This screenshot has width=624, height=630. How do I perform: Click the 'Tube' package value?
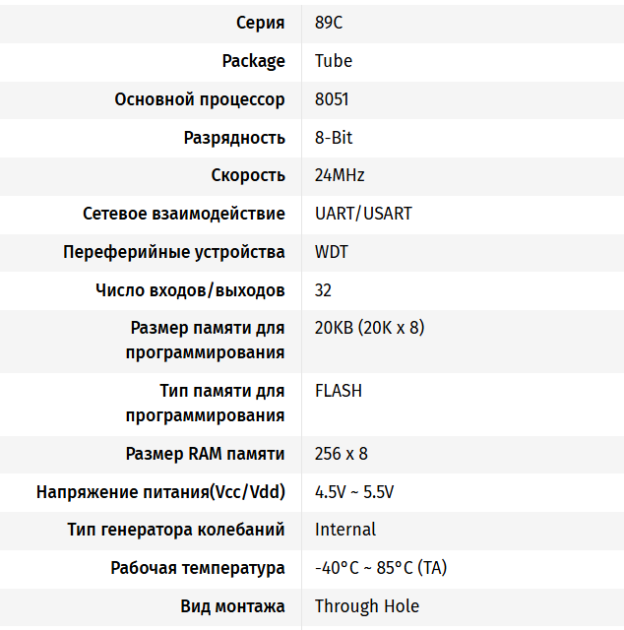pyautogui.click(x=334, y=61)
